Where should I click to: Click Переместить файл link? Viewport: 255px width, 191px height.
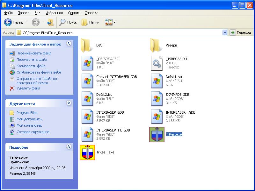pos(32,60)
